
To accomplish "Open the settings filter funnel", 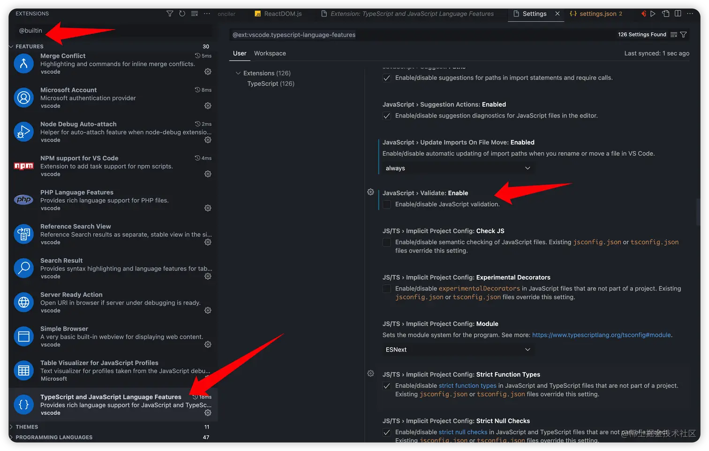I will [683, 35].
